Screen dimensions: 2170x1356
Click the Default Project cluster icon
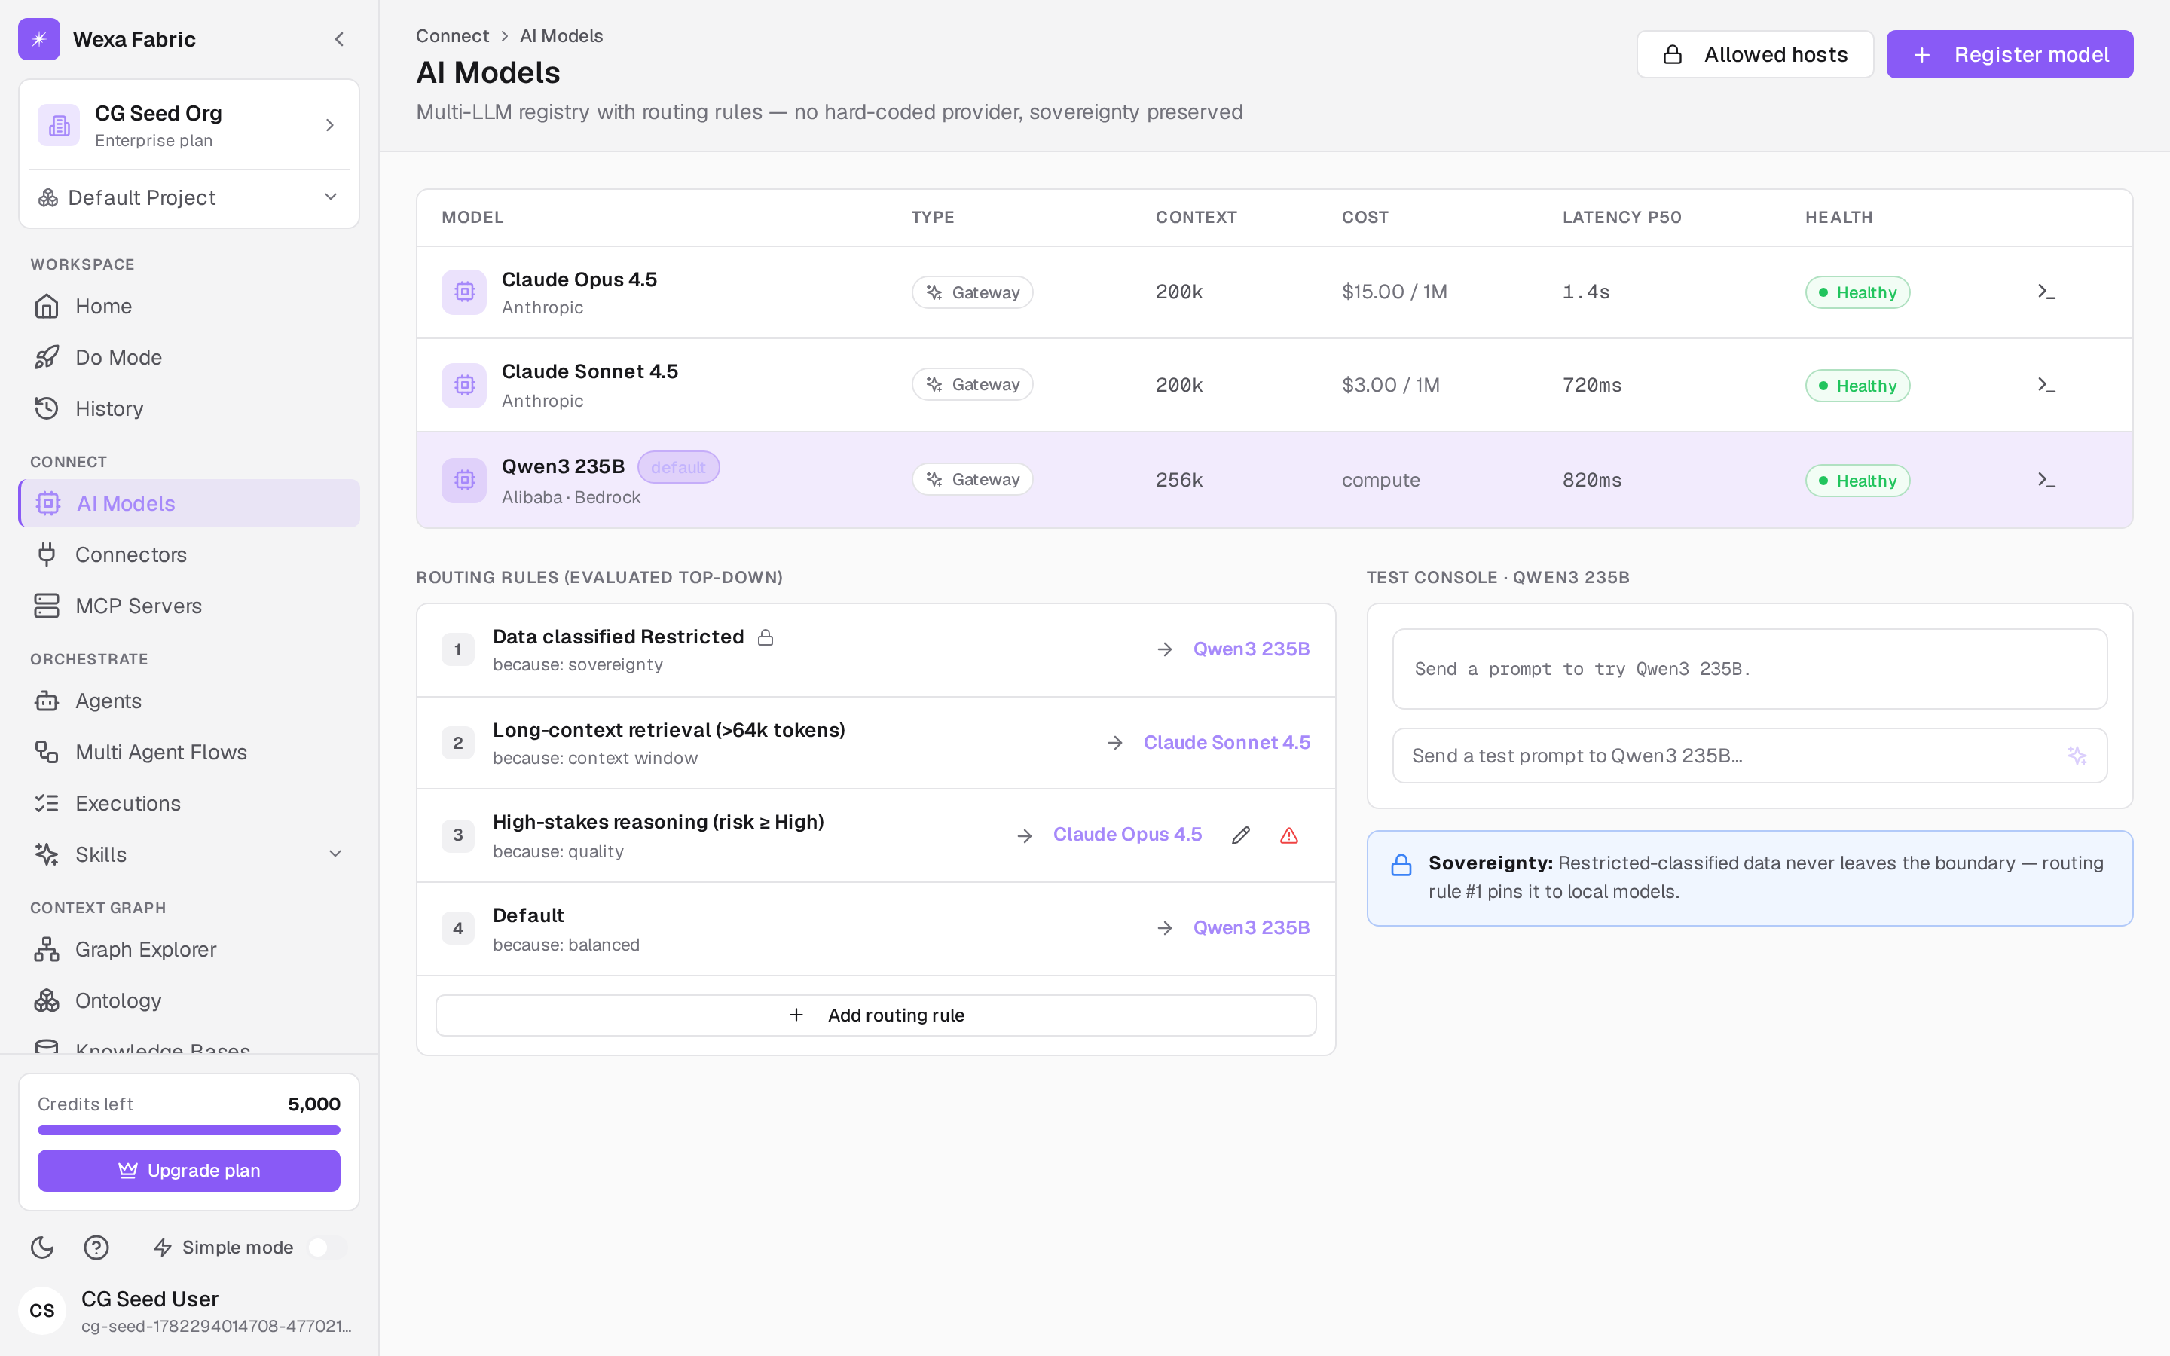tap(47, 197)
